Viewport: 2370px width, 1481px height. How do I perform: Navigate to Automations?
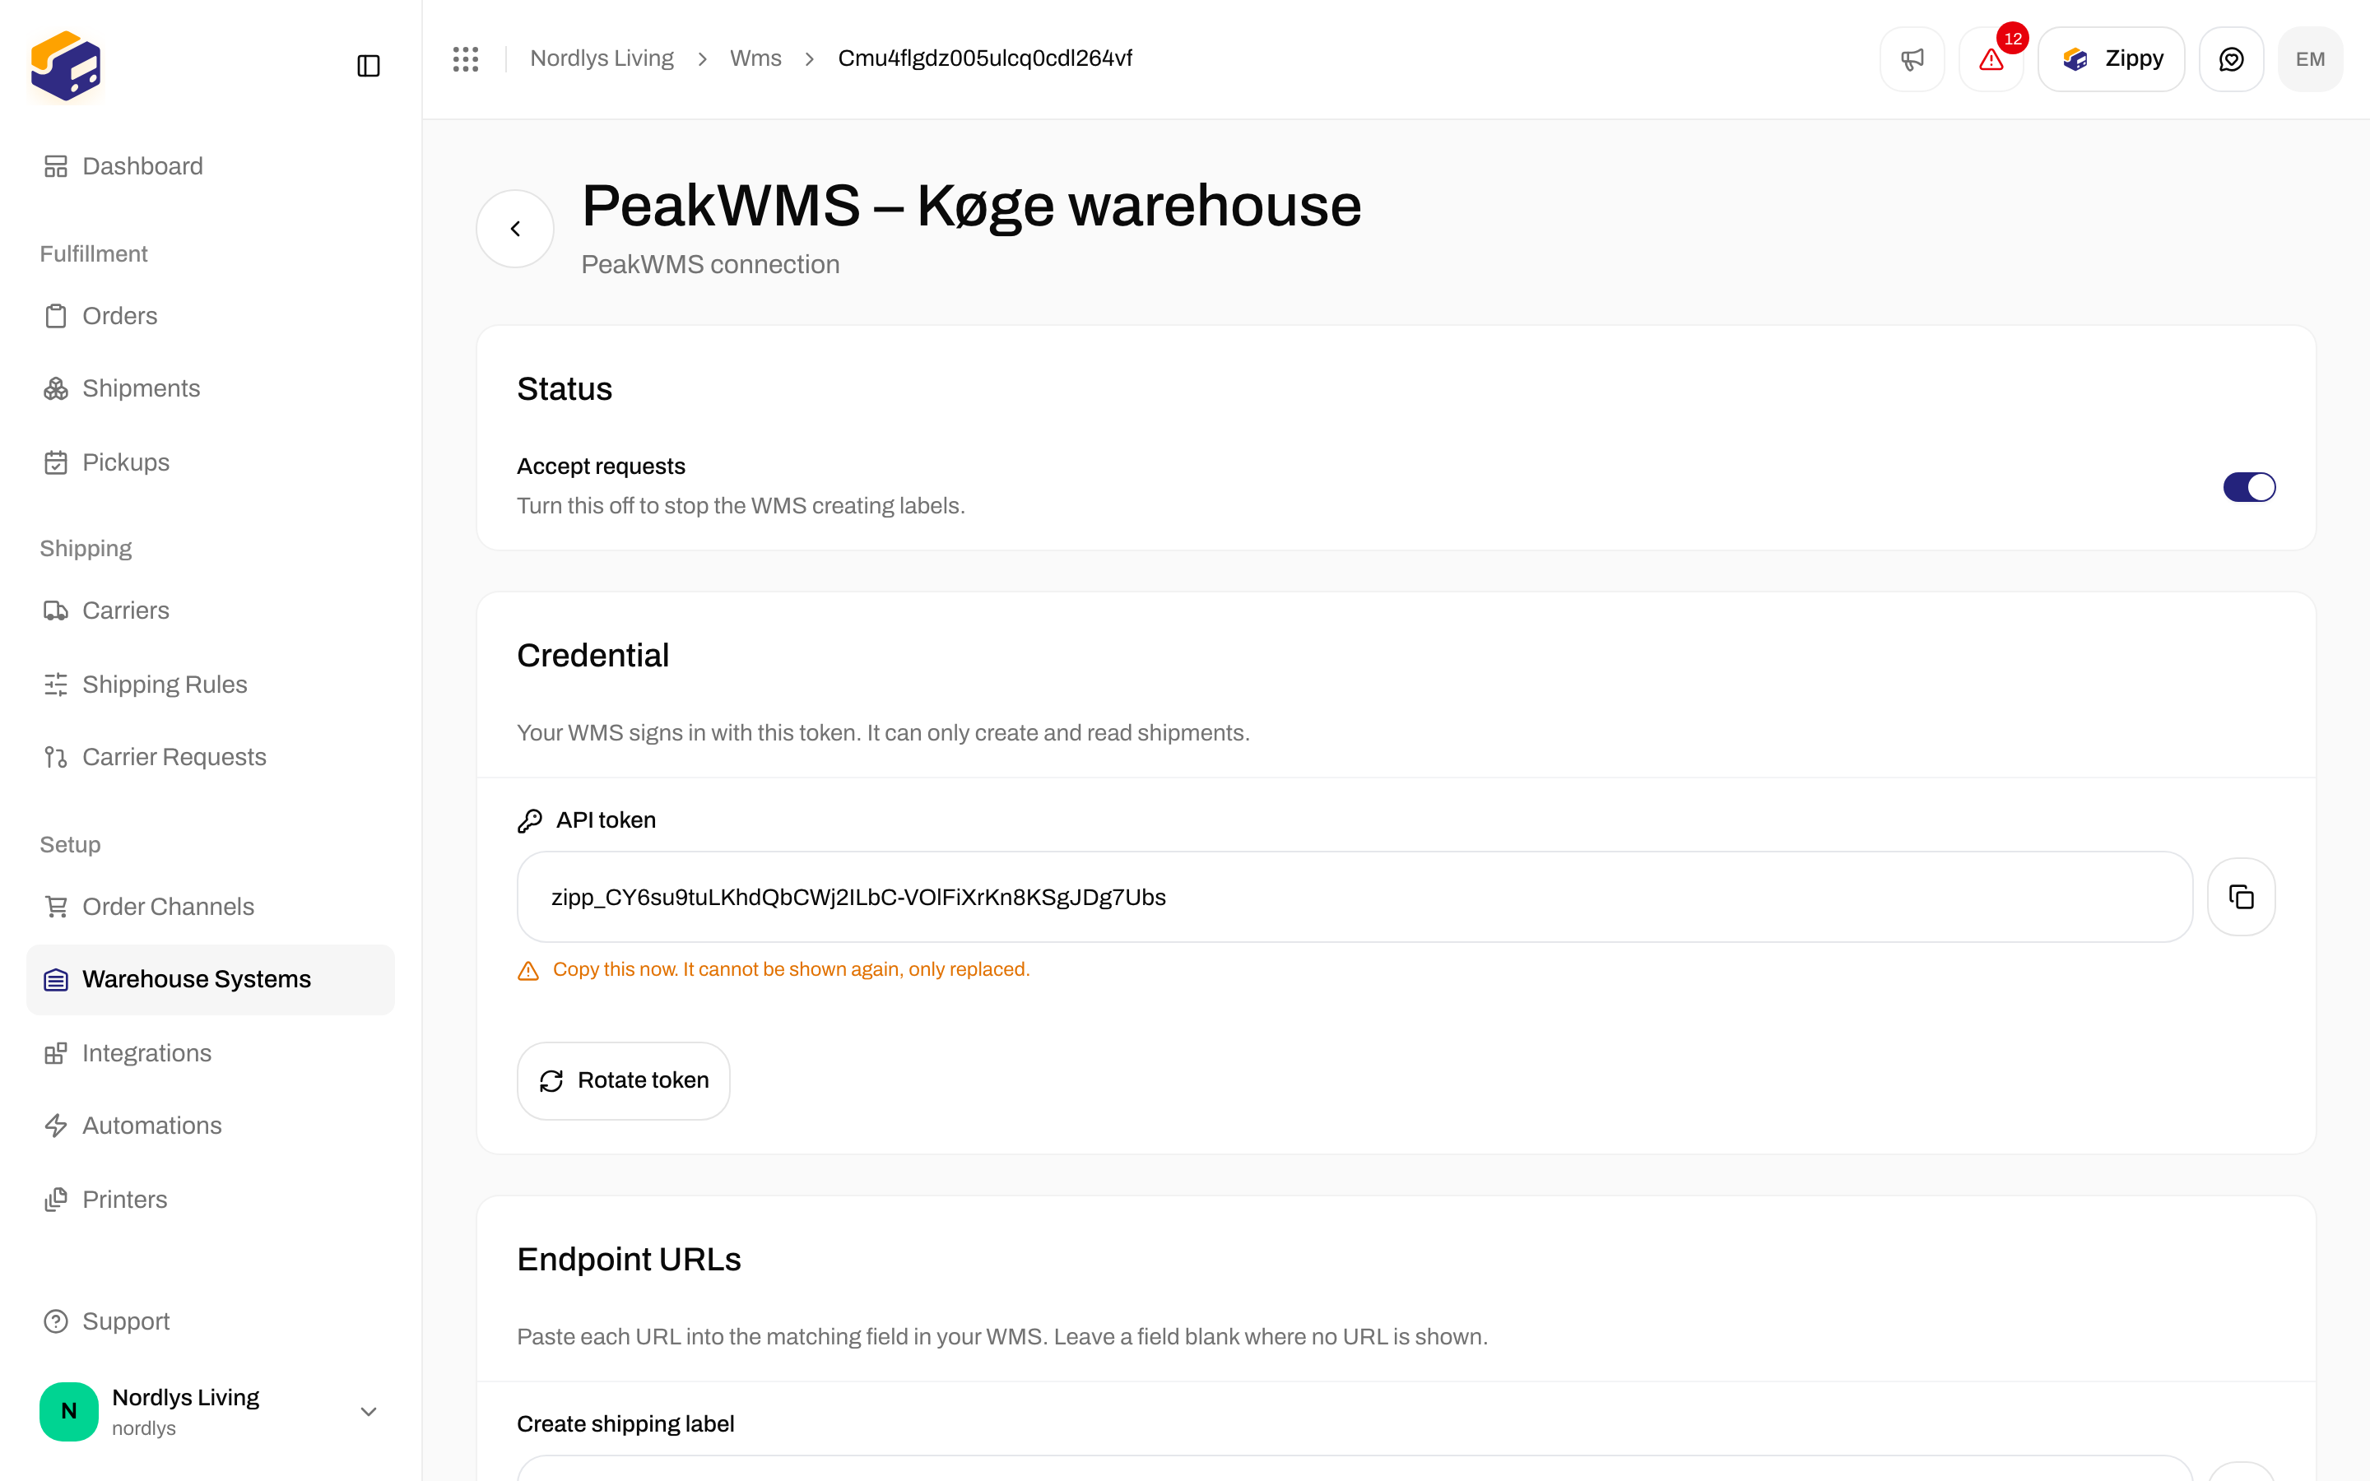(211, 1126)
